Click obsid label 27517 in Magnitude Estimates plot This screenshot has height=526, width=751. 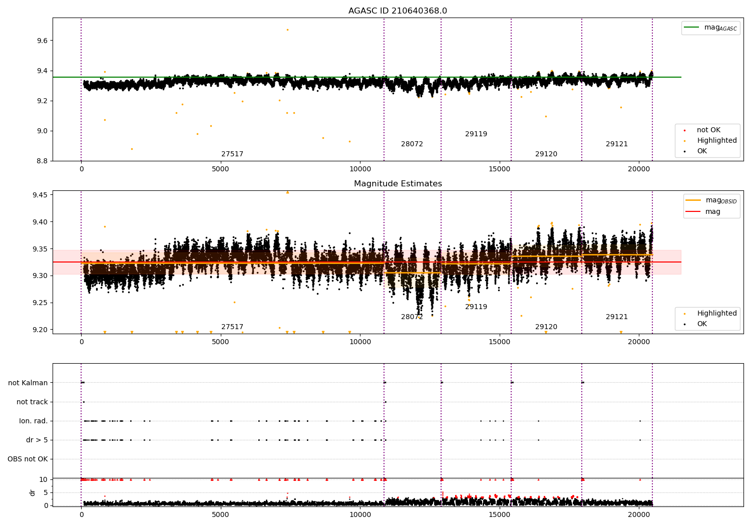pos(232,327)
